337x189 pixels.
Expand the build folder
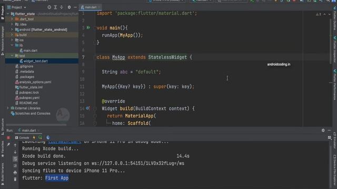12,35
